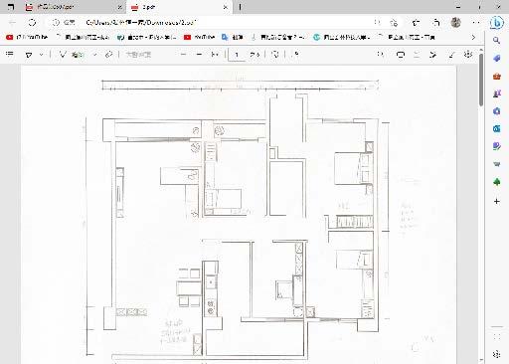Expand the bookmarks bar overflow chevron
This screenshot has width=509, height=364.
coord(473,37)
